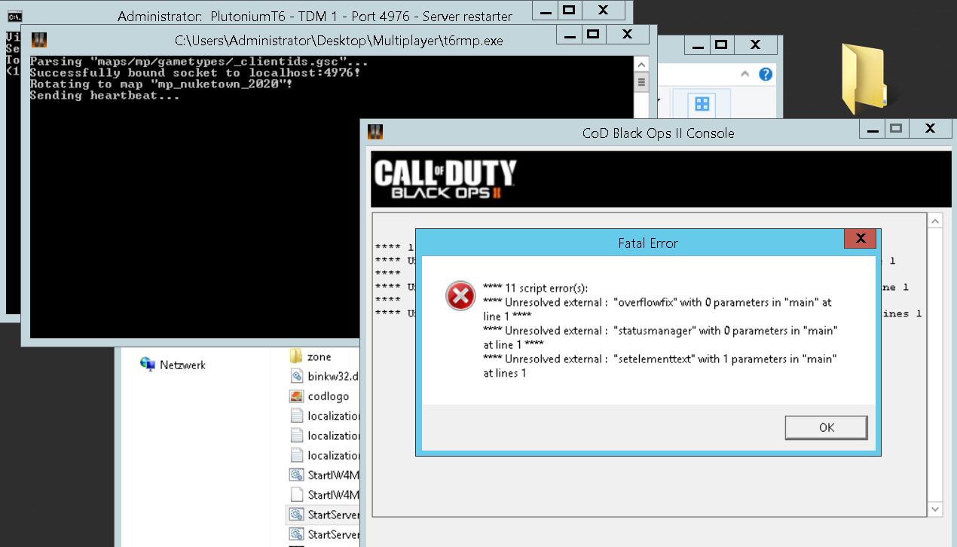This screenshot has height=547, width=957.
Task: Click the codlogo image file icon
Action: point(296,396)
